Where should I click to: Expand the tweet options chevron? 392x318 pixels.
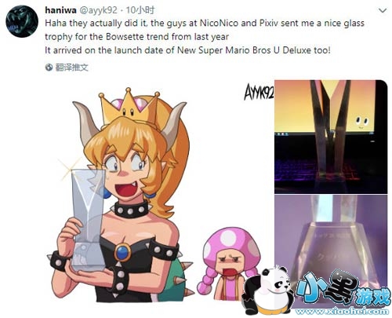tap(383, 10)
